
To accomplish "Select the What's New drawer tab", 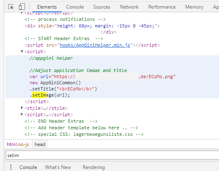I will pyautogui.click(x=58, y=167).
